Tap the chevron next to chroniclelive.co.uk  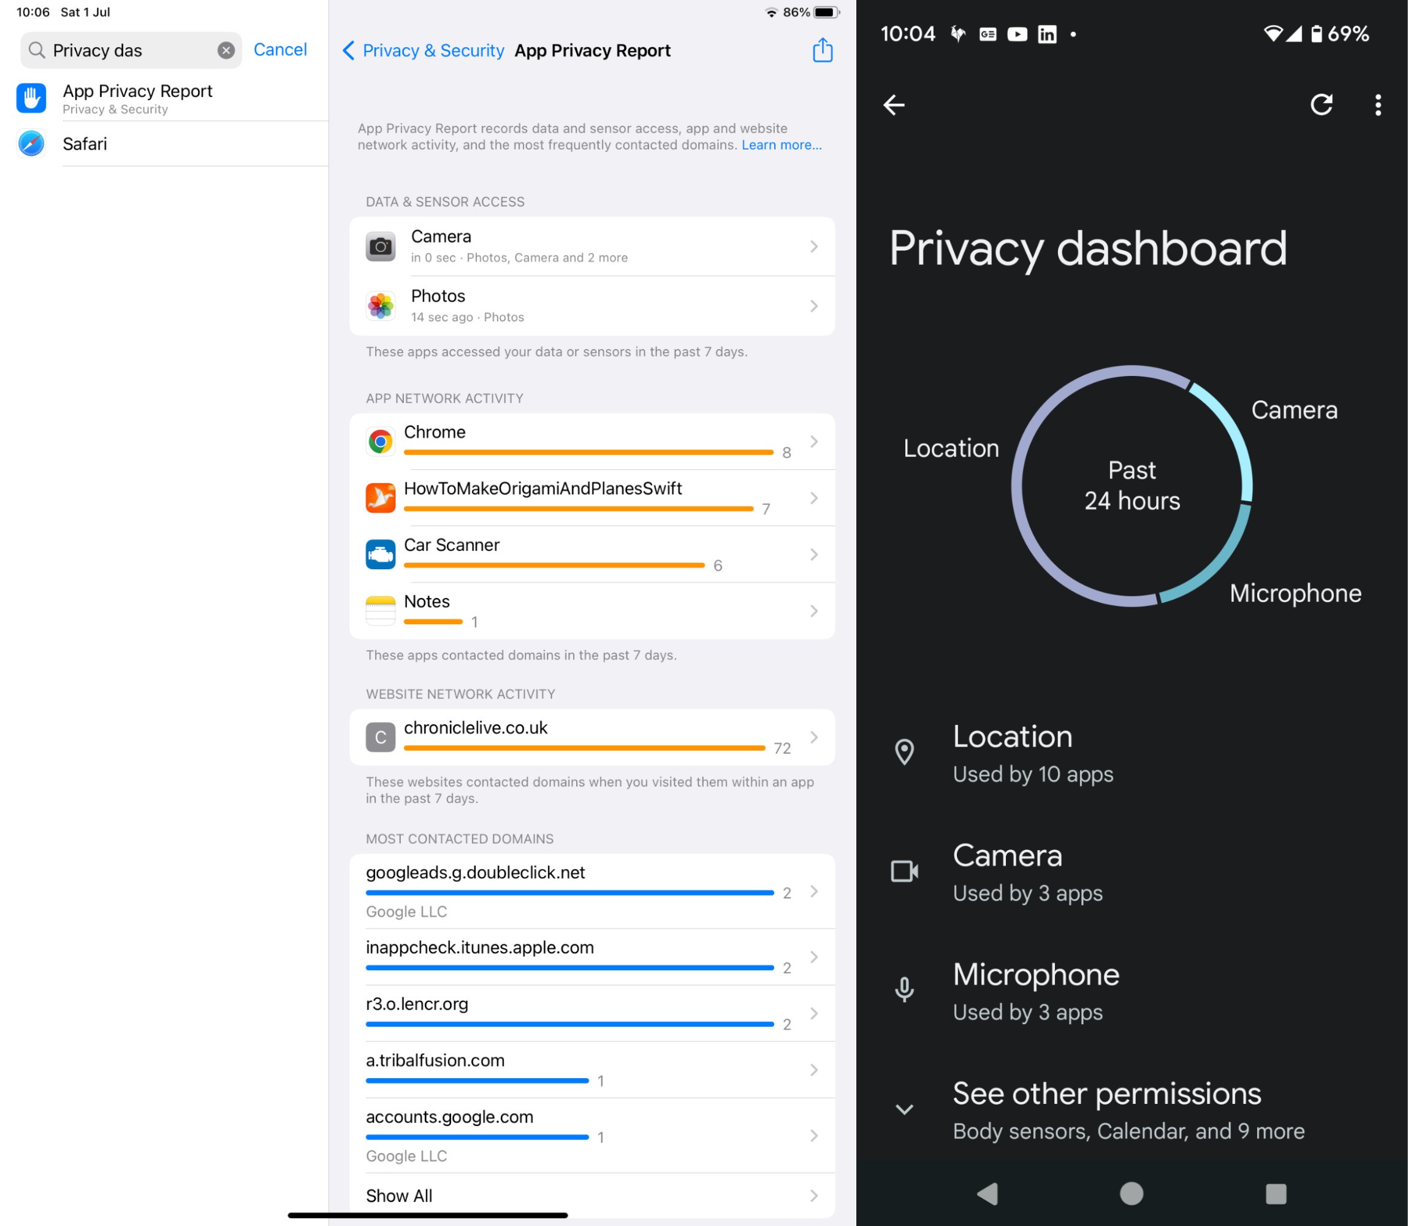(816, 736)
